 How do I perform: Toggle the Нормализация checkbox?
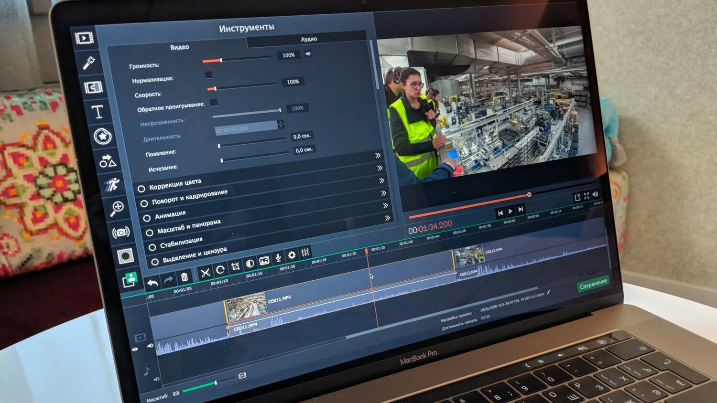208,74
